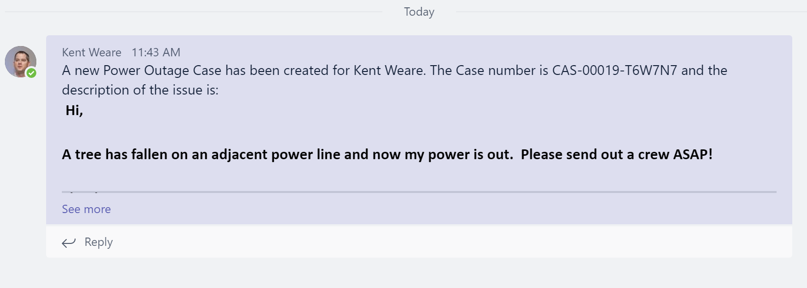Click the case number CAS-00019-T6W7N7

(615, 71)
